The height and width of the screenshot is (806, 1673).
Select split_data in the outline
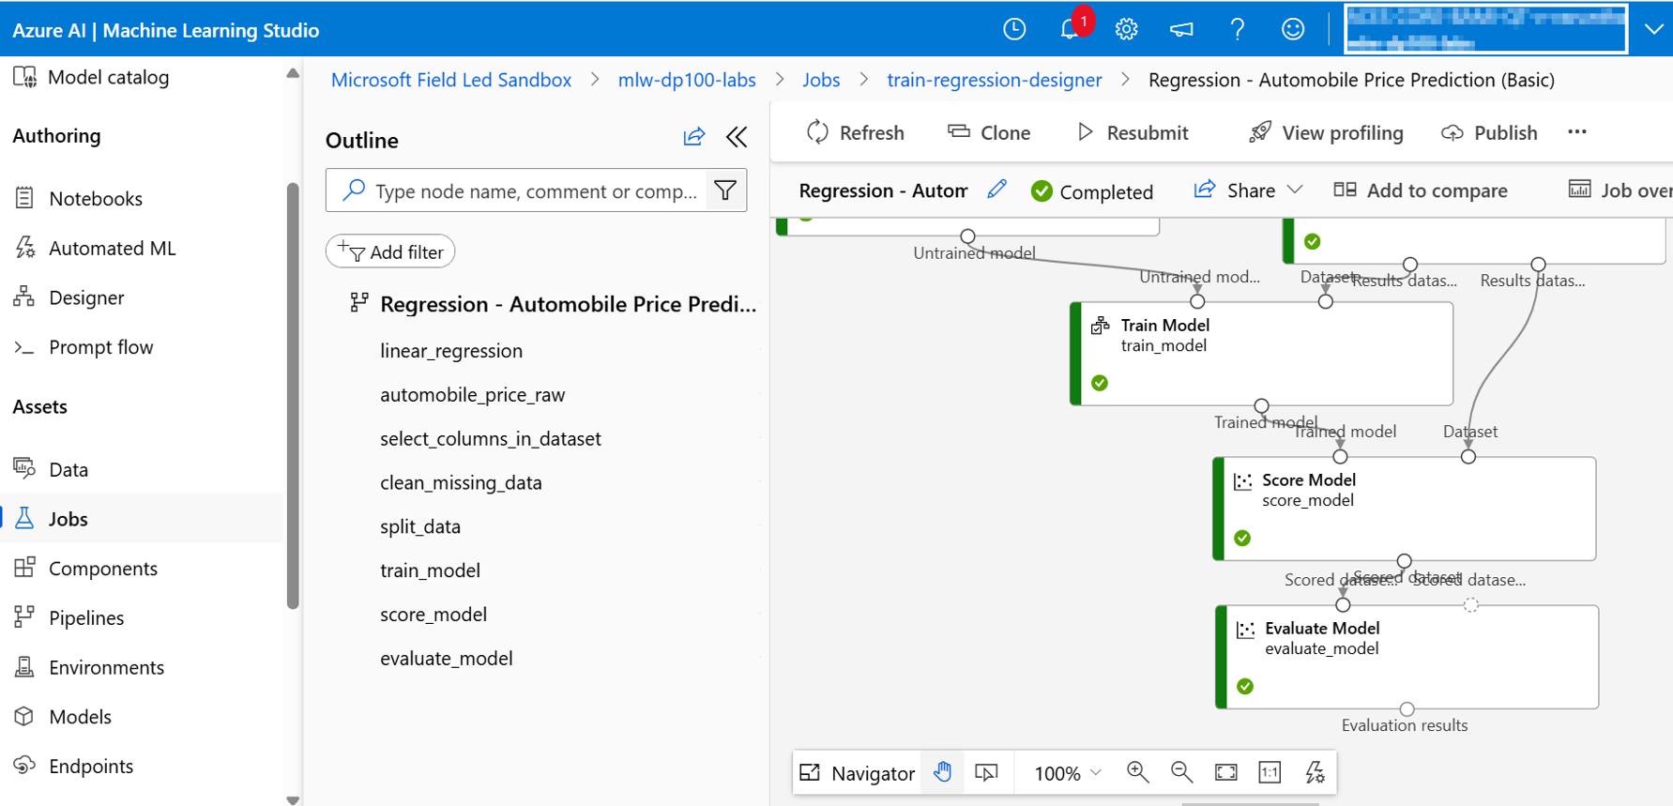(420, 527)
